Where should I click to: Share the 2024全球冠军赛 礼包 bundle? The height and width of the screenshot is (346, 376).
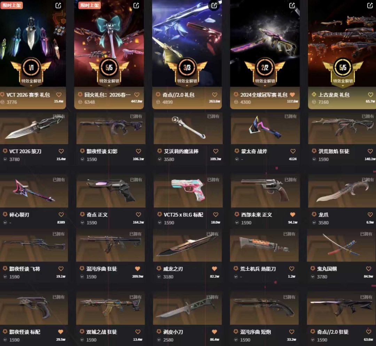pyautogui.click(x=292, y=6)
